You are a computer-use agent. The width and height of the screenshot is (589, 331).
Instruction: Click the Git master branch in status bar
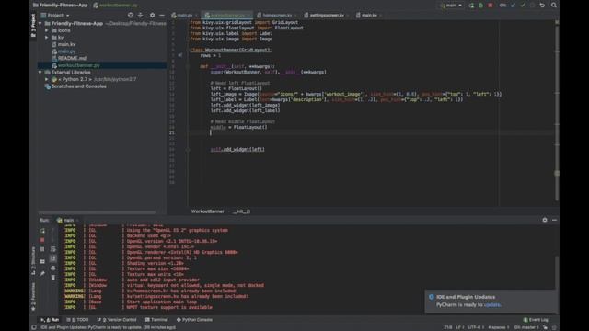click(x=526, y=327)
